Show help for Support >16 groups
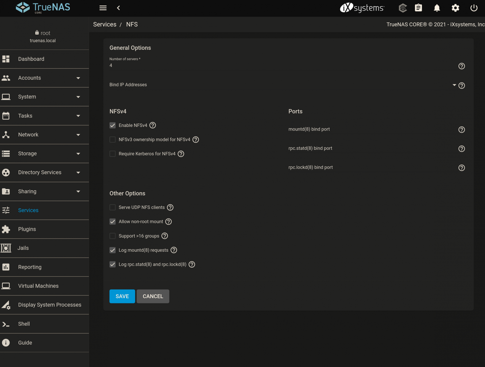Screen dimensions: 485x367 point(165,236)
